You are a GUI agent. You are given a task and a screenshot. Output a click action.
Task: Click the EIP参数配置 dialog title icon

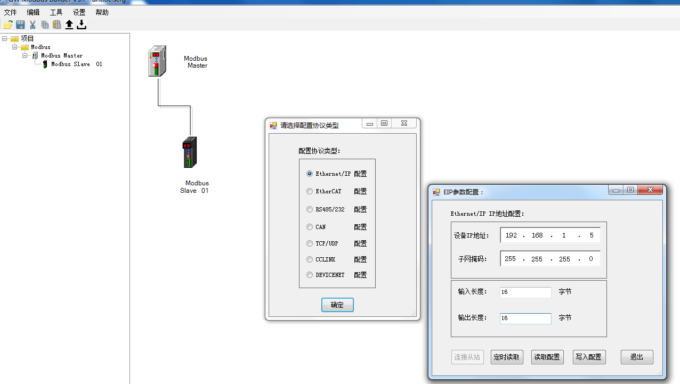pyautogui.click(x=436, y=192)
